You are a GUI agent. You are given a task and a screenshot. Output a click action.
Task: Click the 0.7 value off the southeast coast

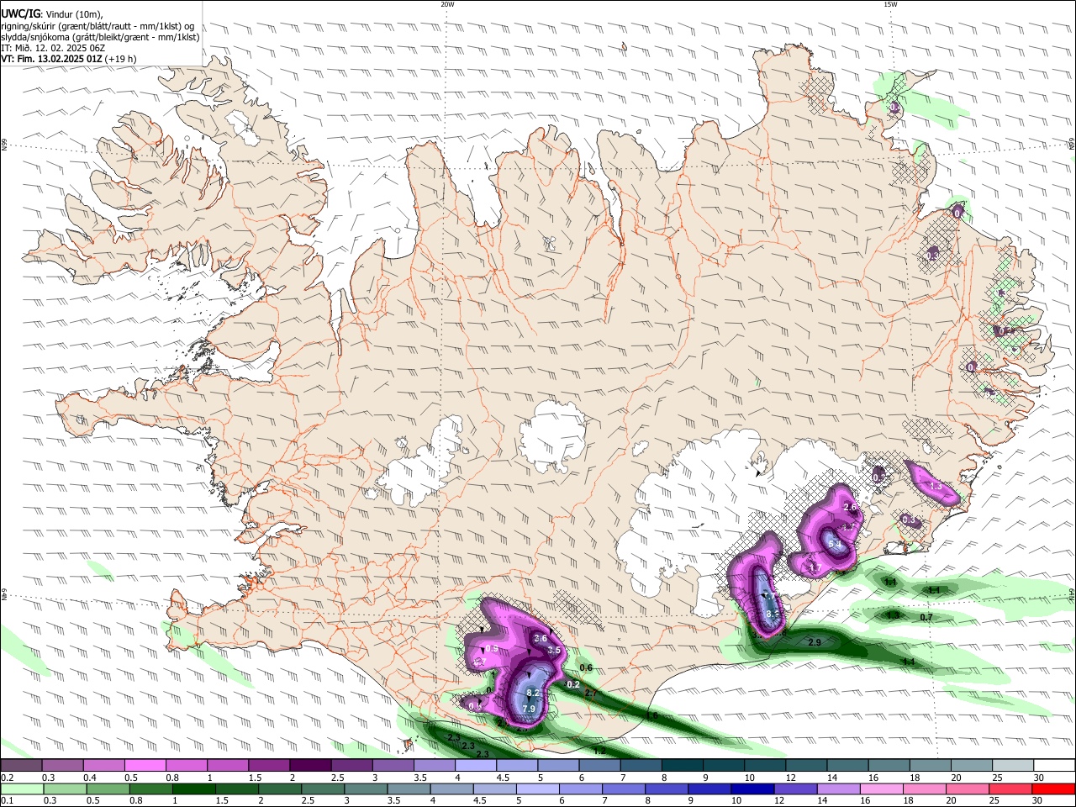click(x=926, y=617)
